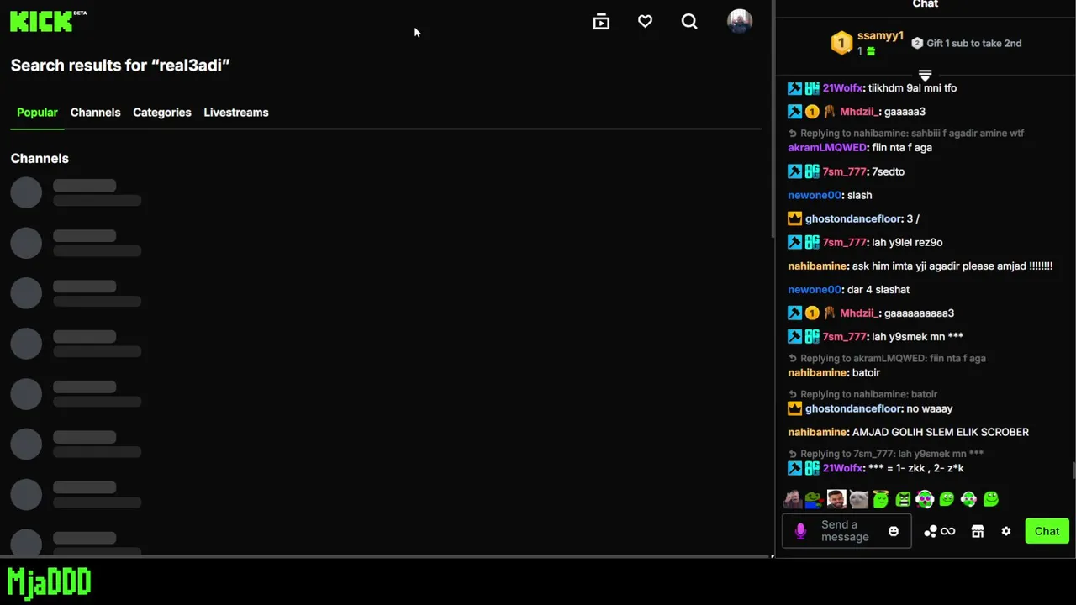Click the "Search results for real3adi" heading
Image resolution: width=1076 pixels, height=605 pixels.
point(120,66)
